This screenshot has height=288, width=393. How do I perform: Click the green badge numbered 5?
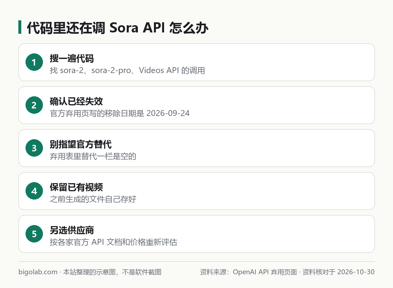[x=34, y=234]
